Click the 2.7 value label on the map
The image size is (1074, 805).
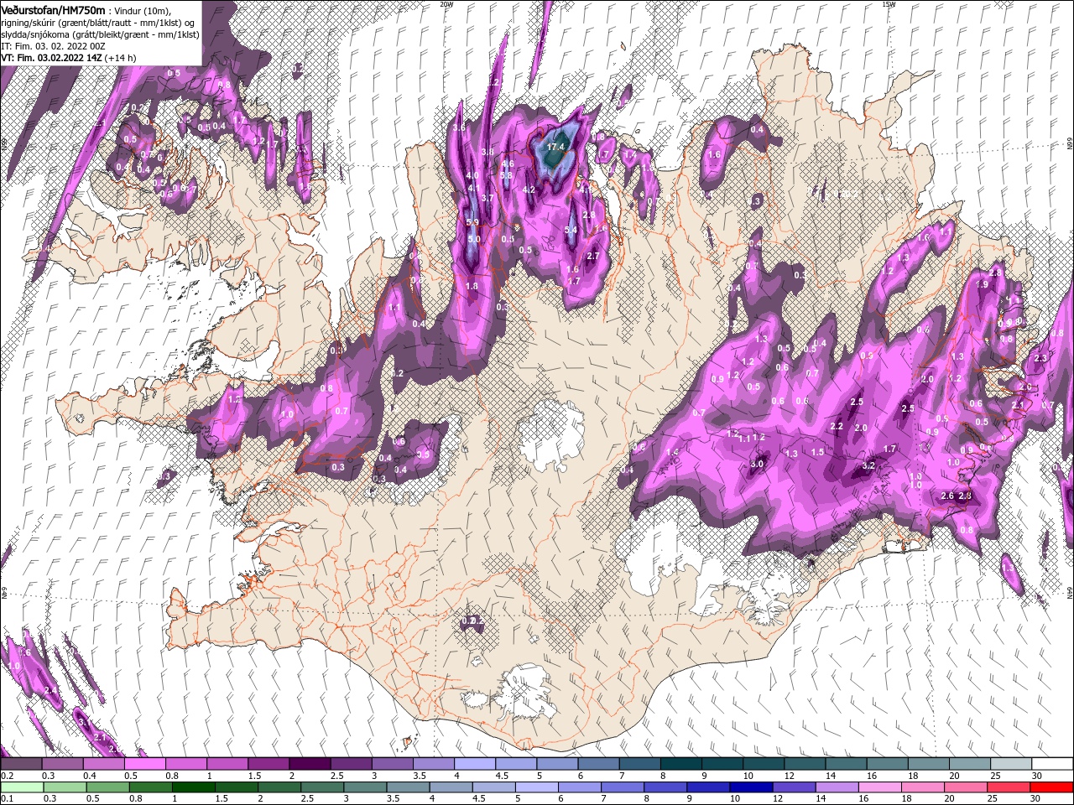(x=593, y=257)
